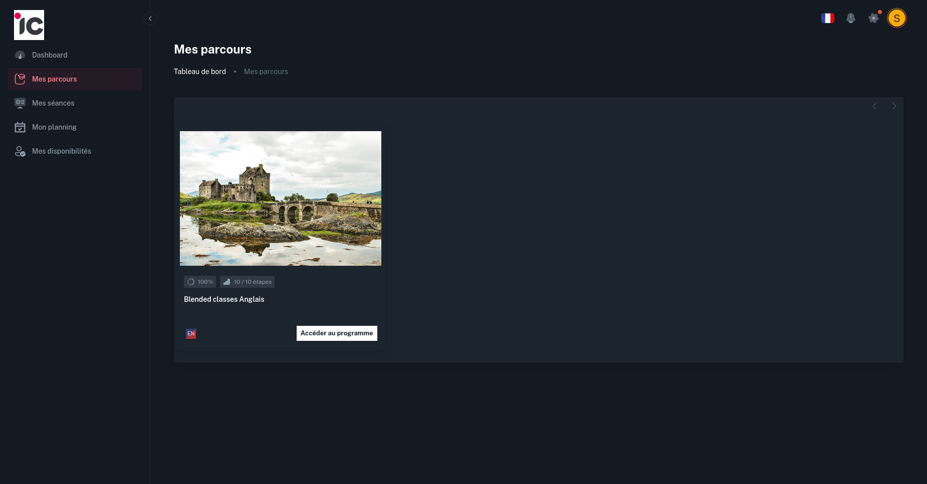This screenshot has width=927, height=484.
Task: Click the carousel right arrow
Action: (894, 106)
